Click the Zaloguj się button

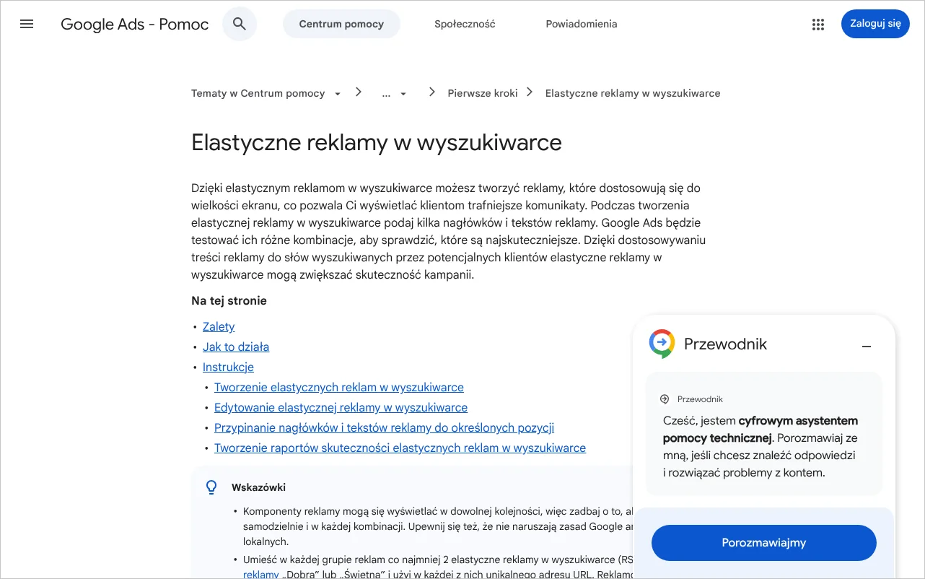click(875, 23)
